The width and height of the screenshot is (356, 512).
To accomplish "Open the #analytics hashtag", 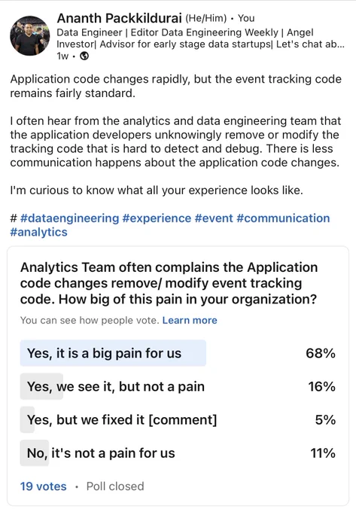I will [x=39, y=232].
